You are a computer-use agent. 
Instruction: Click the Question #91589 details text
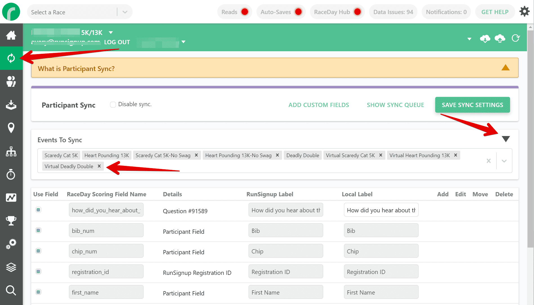pos(185,211)
